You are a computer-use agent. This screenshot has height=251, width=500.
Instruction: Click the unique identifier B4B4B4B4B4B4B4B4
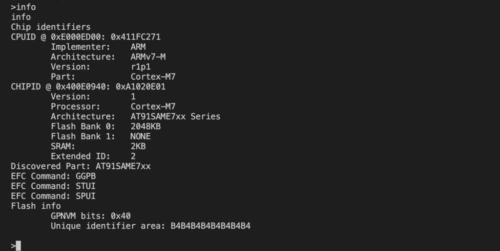pyautogui.click(x=210, y=226)
